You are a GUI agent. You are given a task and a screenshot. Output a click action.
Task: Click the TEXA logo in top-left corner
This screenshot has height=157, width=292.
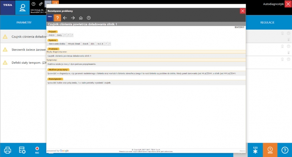[x=7, y=7]
